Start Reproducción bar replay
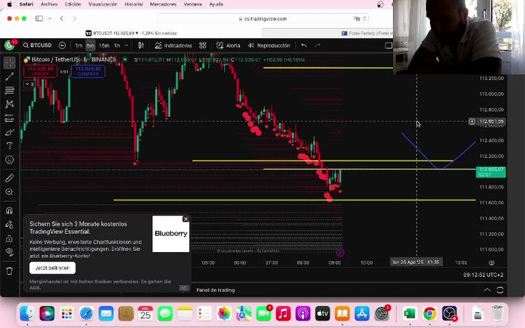 269,46
